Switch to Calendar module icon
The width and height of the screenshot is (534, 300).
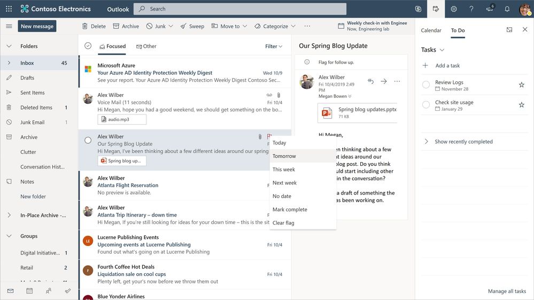pyautogui.click(x=29, y=291)
